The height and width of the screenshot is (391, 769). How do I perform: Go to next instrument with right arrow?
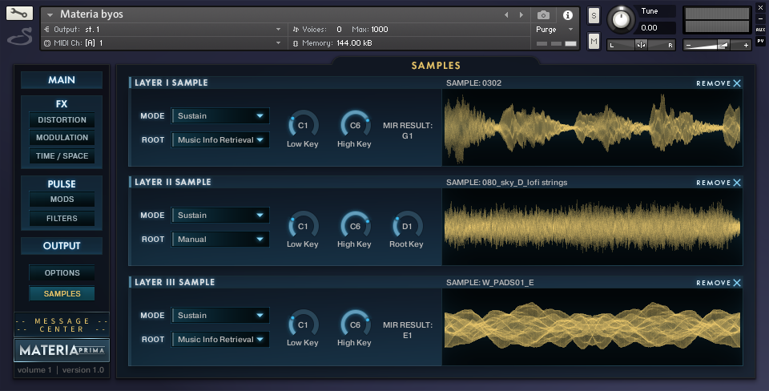click(x=521, y=15)
